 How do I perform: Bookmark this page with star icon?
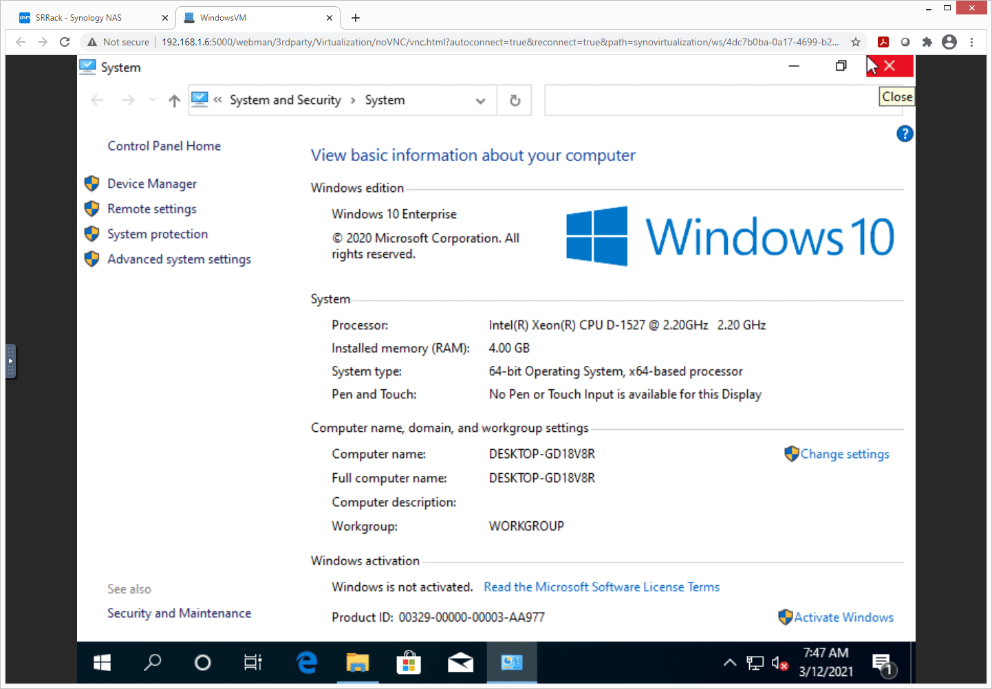(x=856, y=42)
